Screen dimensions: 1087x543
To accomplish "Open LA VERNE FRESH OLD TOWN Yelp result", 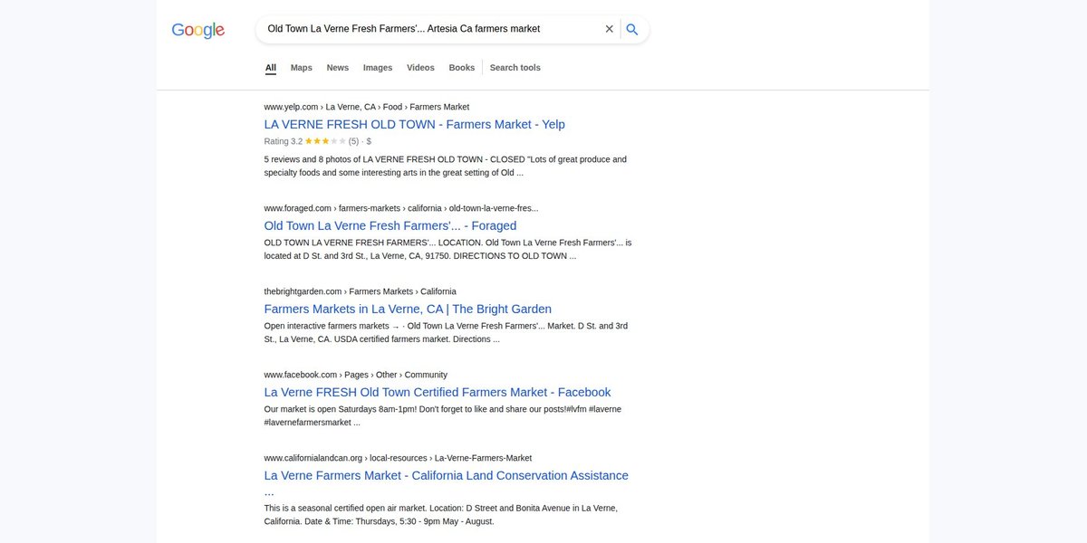I will (x=415, y=125).
